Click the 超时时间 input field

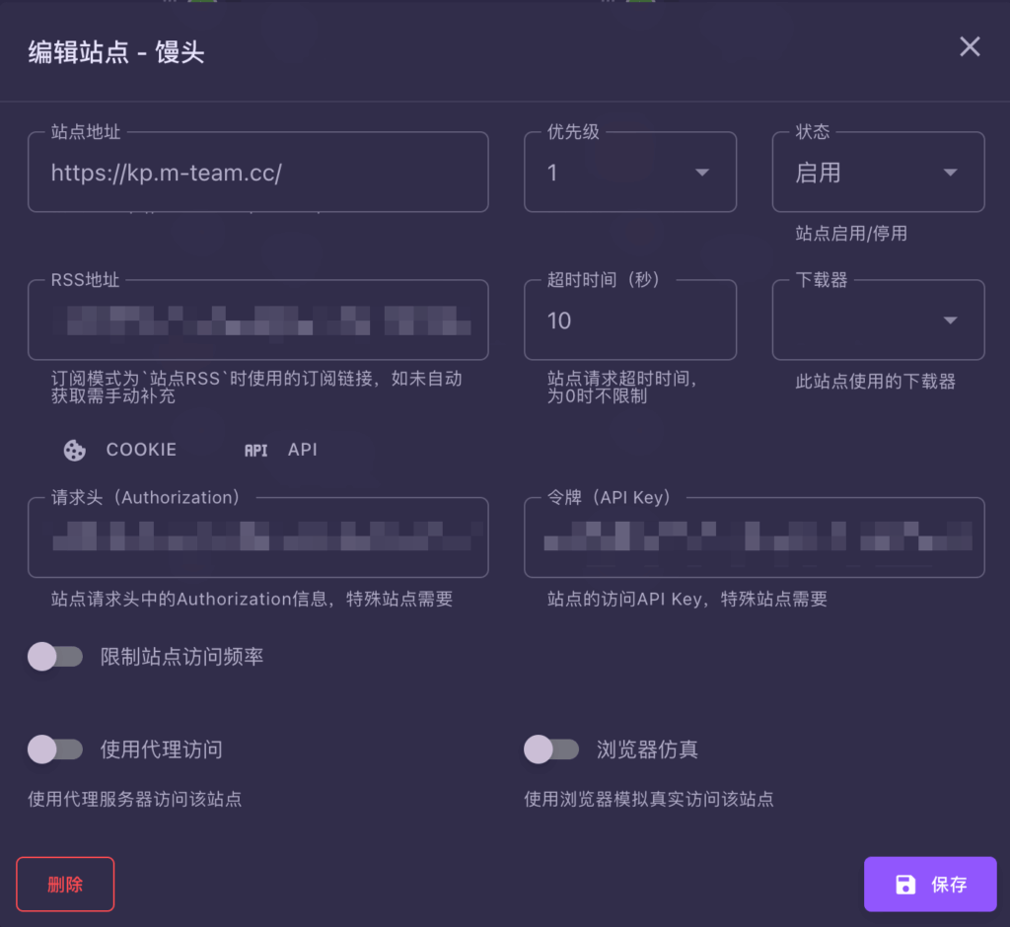pos(629,321)
